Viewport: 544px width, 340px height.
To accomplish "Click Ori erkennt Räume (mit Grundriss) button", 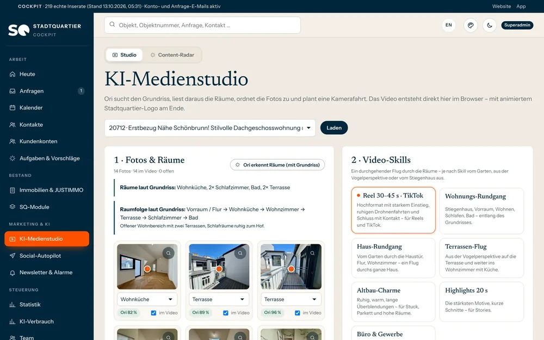I will click(x=277, y=165).
